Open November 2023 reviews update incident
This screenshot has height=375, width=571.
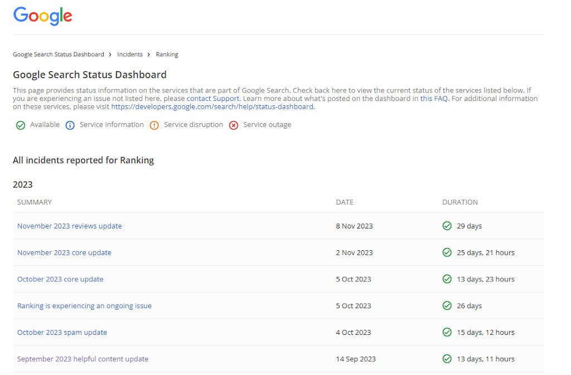[x=70, y=226]
